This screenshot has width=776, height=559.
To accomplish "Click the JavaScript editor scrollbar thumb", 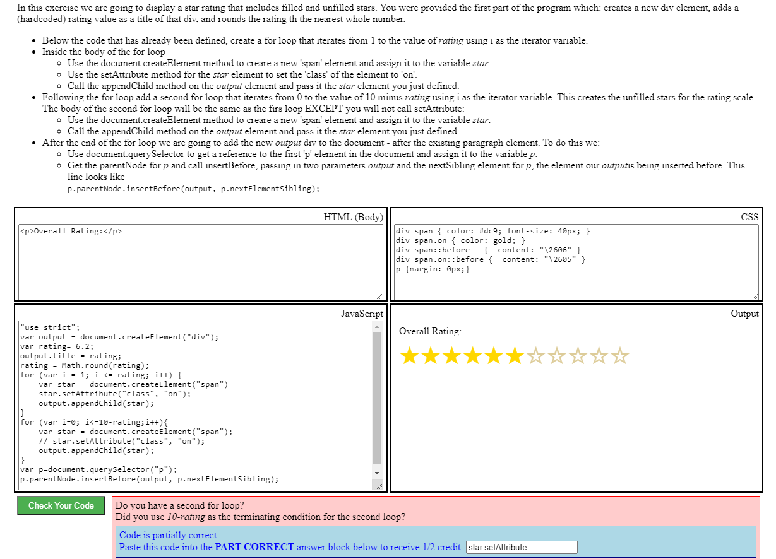I will click(x=378, y=397).
